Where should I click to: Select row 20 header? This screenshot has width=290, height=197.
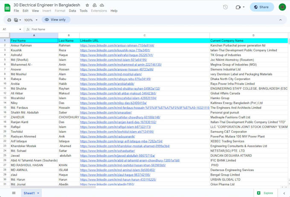pos(5,132)
